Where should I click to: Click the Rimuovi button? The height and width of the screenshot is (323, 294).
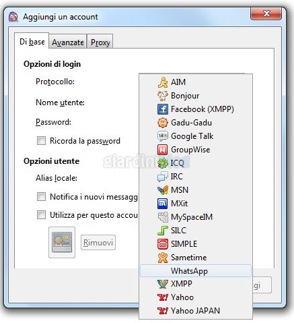point(98,243)
